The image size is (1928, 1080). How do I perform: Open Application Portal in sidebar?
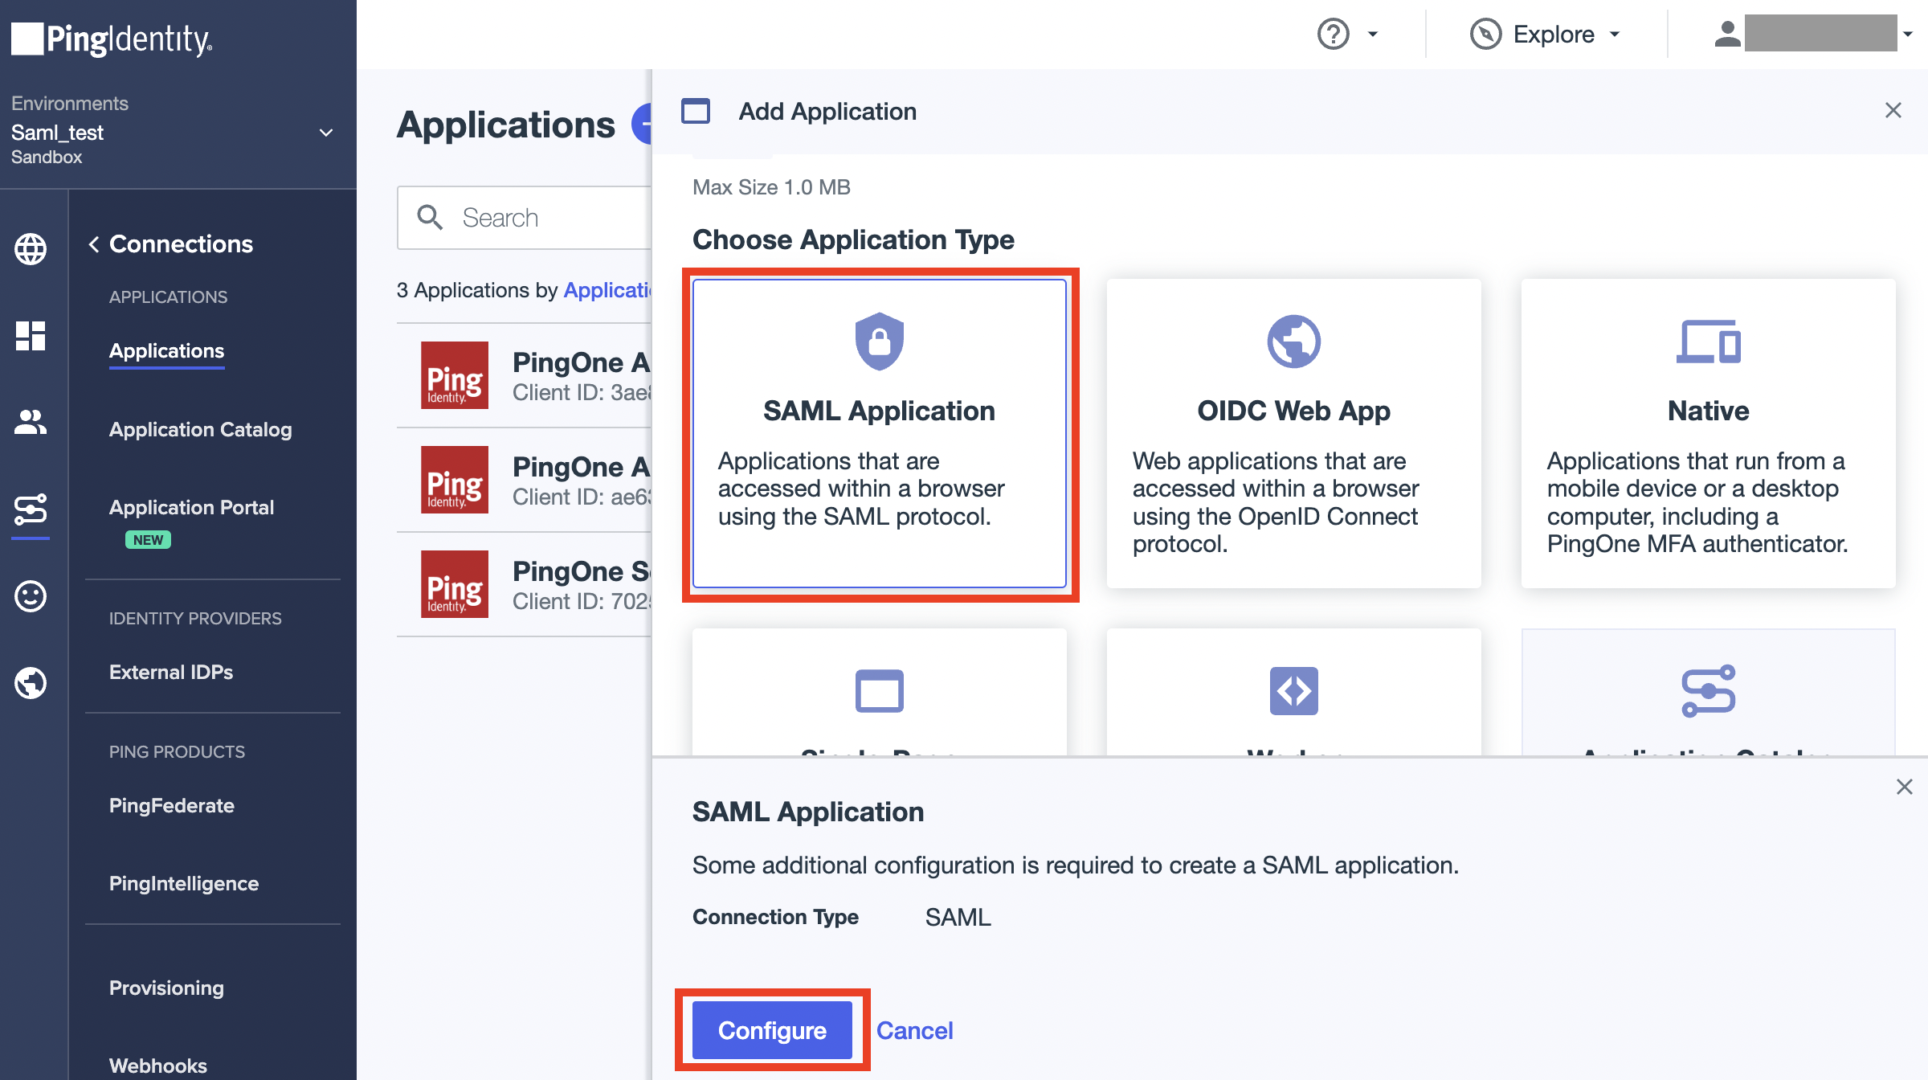coord(192,508)
